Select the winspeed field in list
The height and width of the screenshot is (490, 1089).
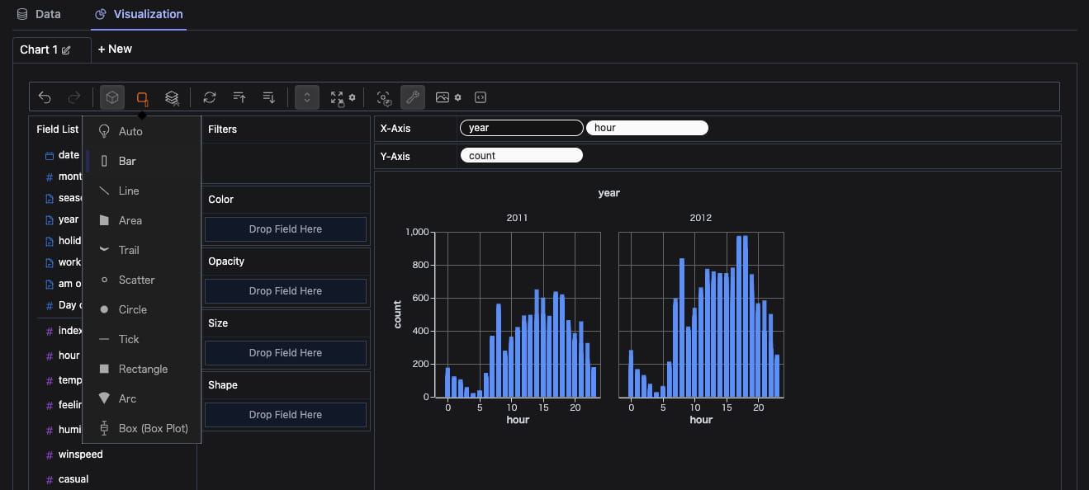point(80,455)
